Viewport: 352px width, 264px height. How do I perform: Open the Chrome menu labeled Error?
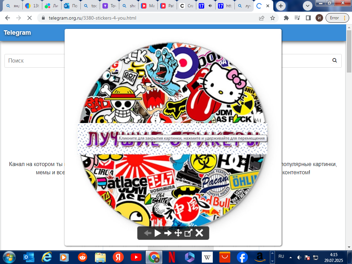[x=338, y=18]
